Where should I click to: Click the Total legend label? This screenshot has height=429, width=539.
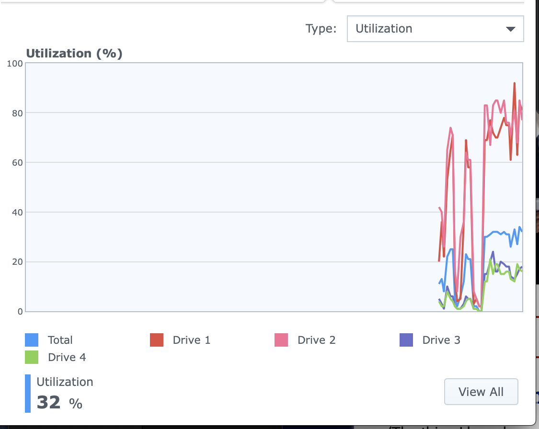click(x=60, y=340)
